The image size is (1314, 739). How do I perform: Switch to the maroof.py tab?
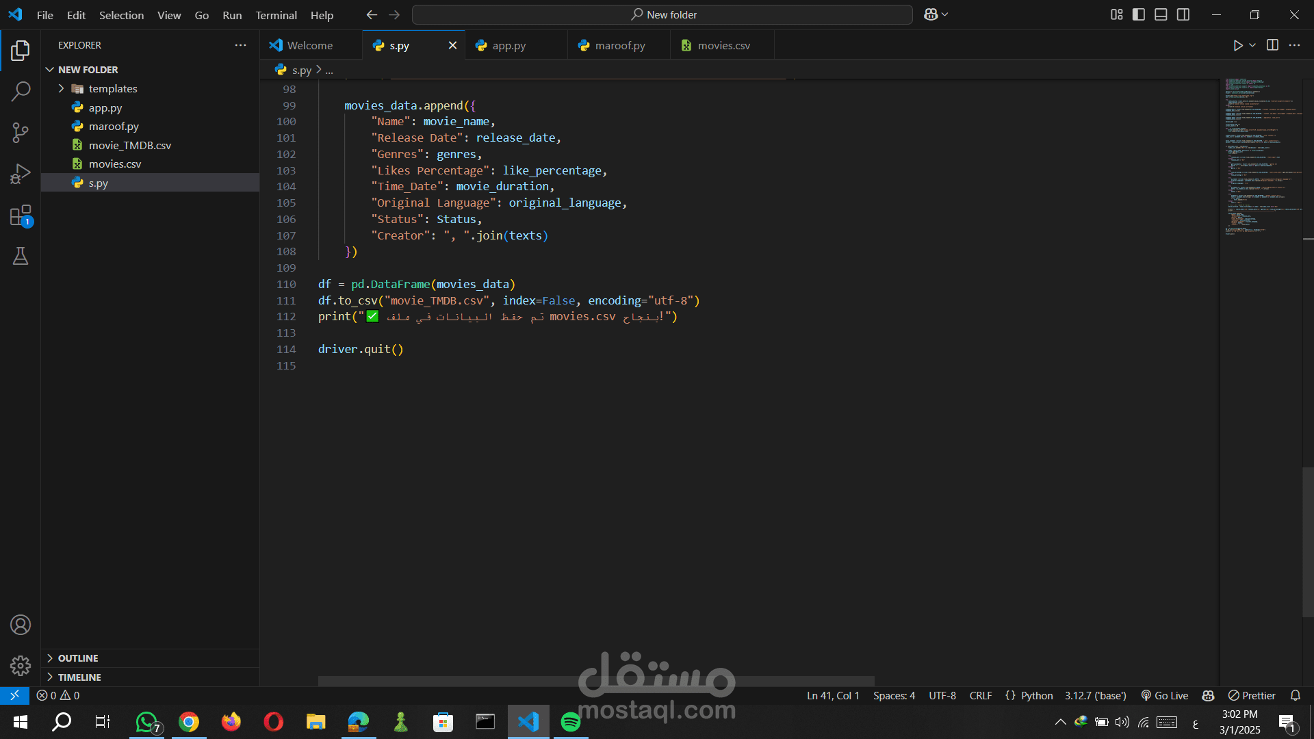[x=619, y=45]
